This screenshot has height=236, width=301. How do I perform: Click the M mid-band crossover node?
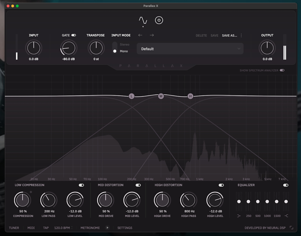[161, 96]
